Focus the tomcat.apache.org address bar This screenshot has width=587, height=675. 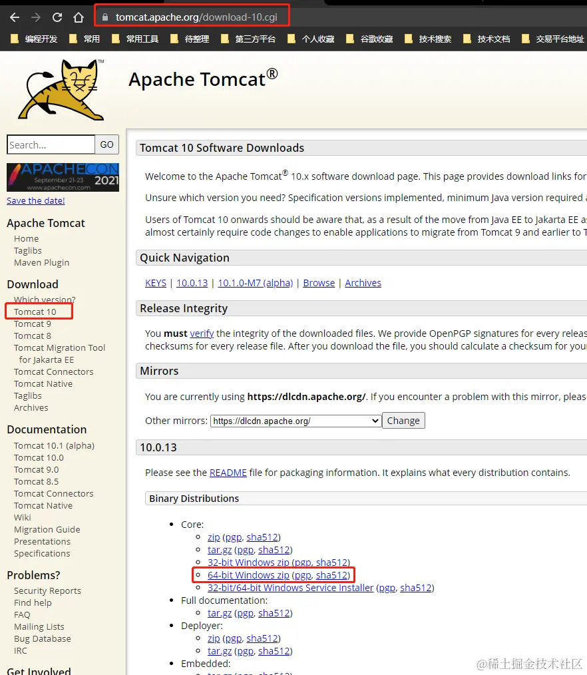point(192,17)
